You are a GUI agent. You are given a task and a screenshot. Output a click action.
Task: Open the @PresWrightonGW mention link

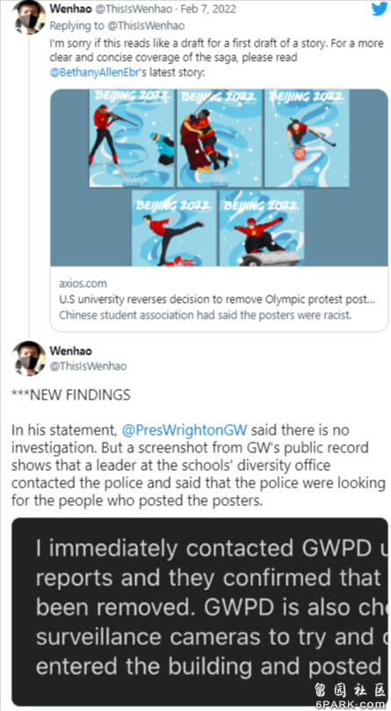click(x=185, y=430)
